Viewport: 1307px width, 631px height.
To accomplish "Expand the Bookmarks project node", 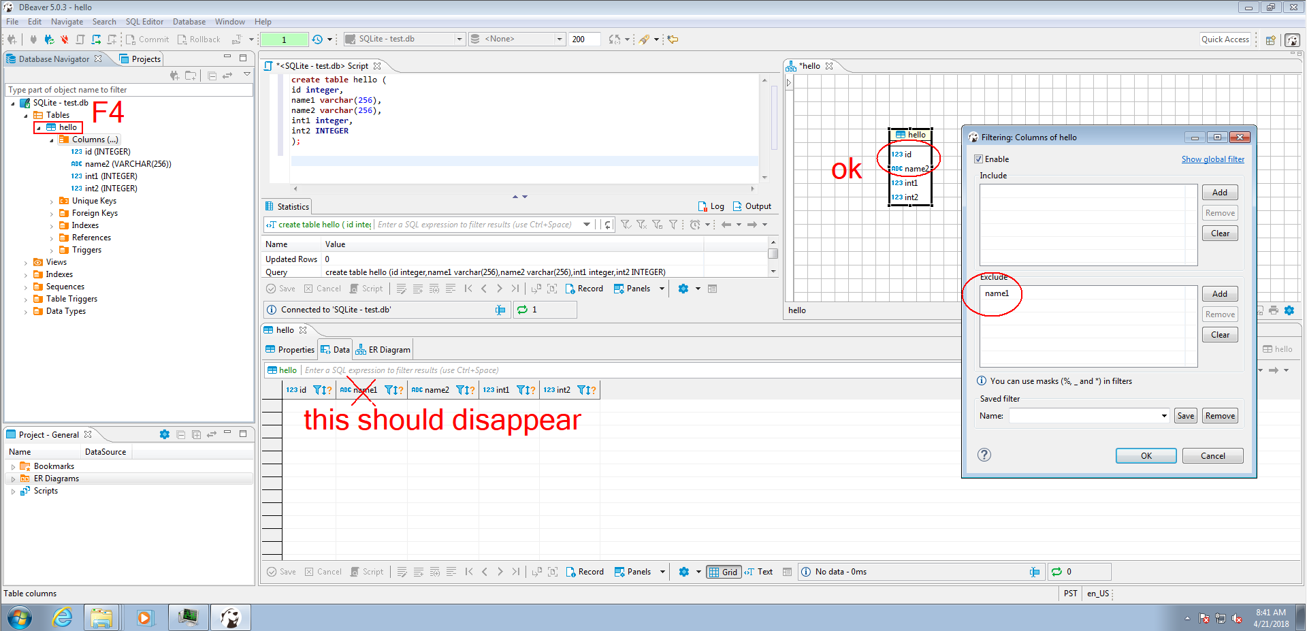I will (13, 467).
